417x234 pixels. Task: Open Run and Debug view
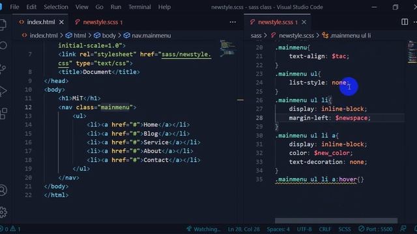click(x=3, y=91)
